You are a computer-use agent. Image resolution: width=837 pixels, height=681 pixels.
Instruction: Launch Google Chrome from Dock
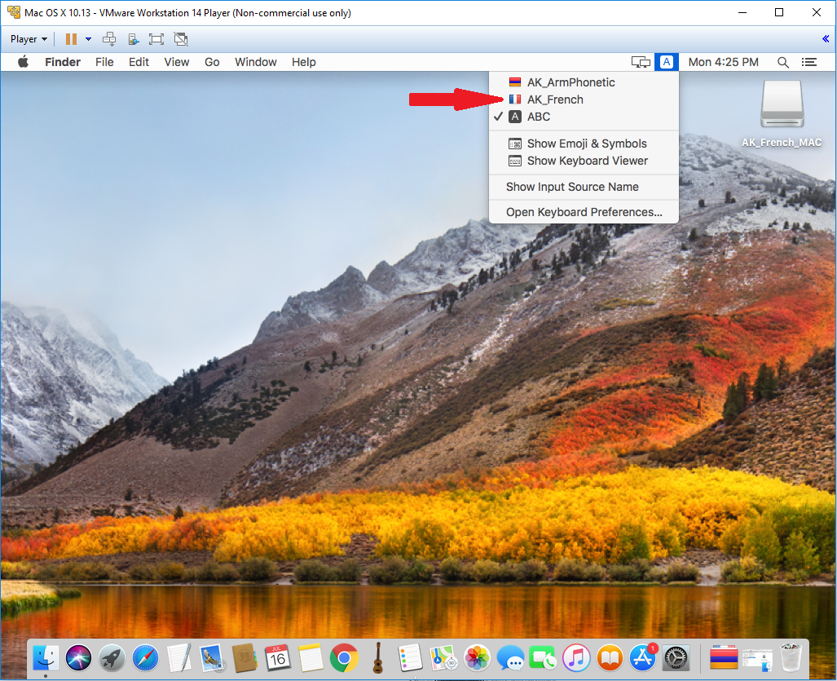344,657
